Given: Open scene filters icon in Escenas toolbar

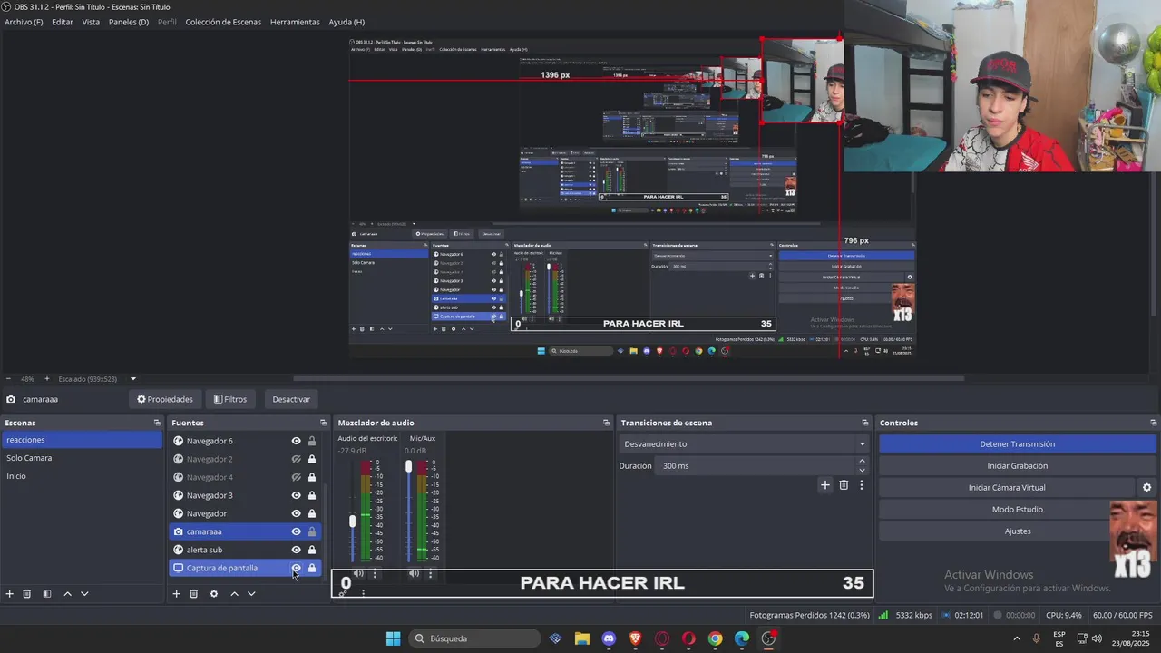Looking at the screenshot, I should coord(47,594).
